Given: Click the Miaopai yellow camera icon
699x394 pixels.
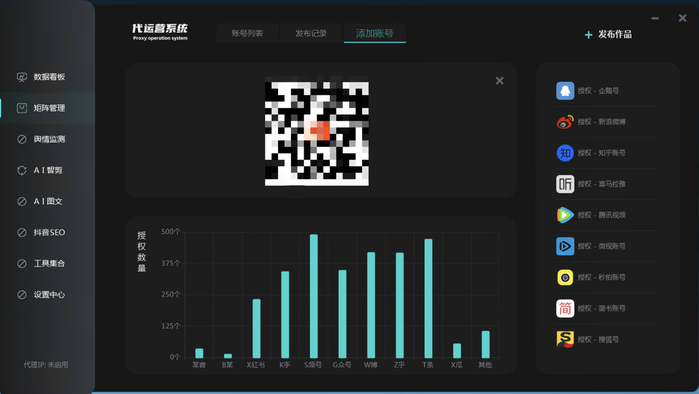Looking at the screenshot, I should [565, 278].
